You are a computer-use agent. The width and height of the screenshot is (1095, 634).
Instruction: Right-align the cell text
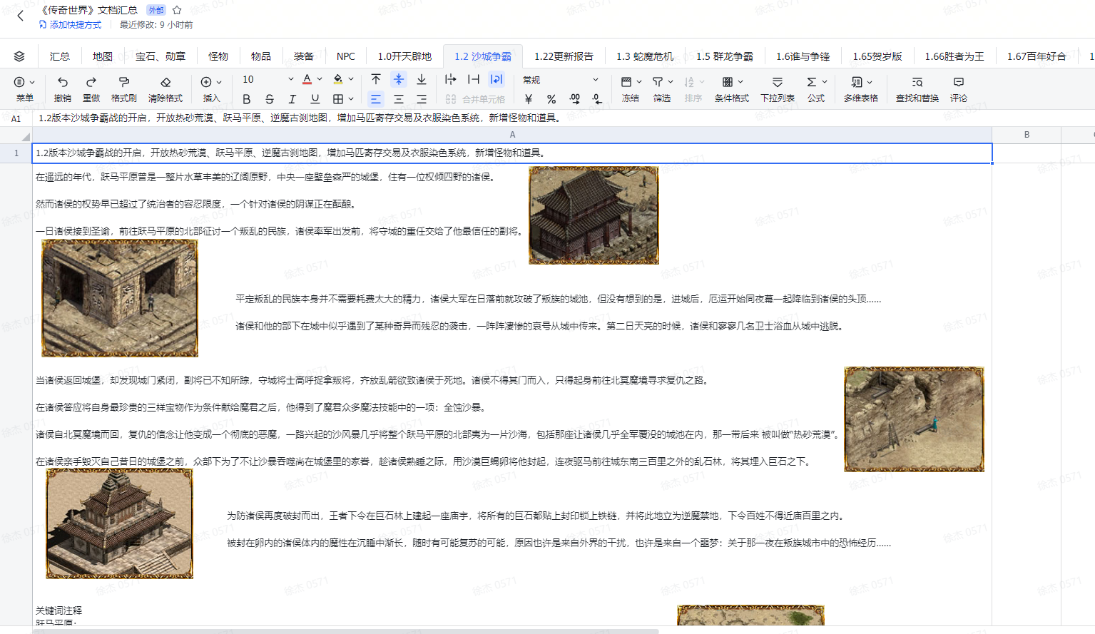point(422,99)
